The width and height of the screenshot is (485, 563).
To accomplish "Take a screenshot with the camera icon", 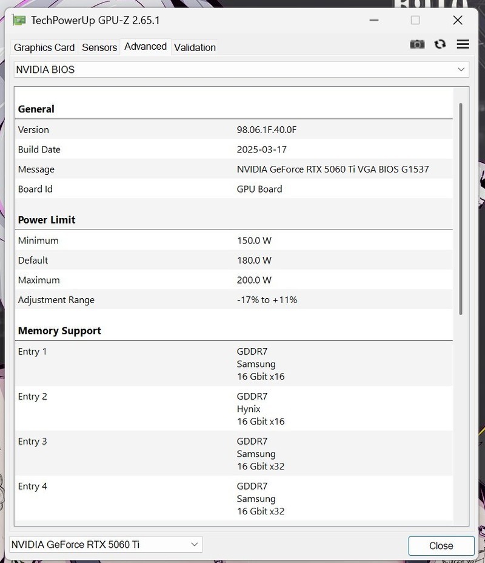I will [x=417, y=44].
